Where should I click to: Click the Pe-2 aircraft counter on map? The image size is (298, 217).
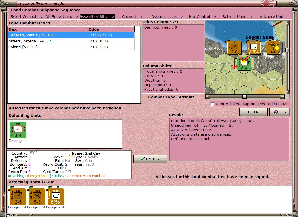pyautogui.click(x=273, y=47)
